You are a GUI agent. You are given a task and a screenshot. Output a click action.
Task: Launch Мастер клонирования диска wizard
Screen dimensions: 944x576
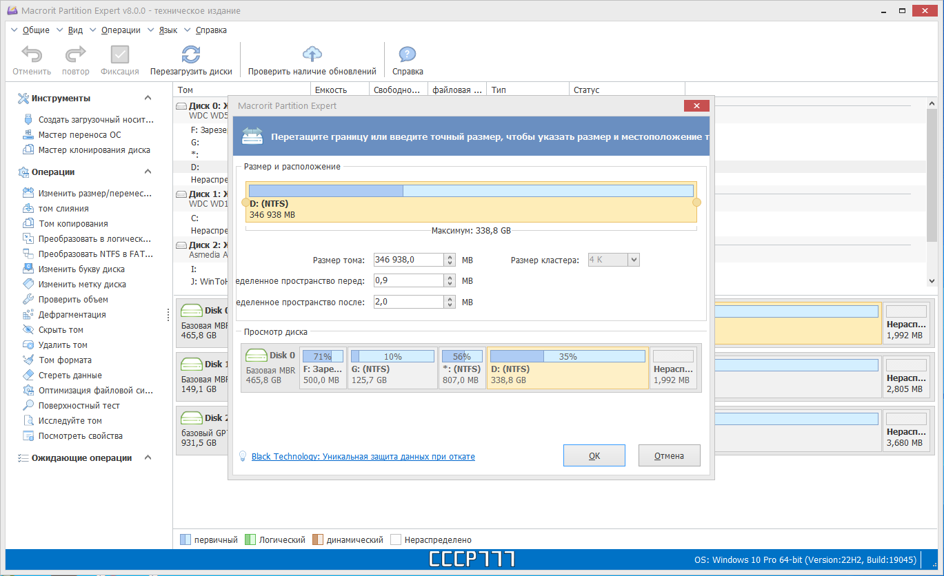[86, 150]
